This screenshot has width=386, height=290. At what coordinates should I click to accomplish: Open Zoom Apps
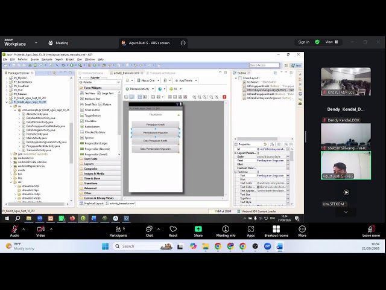coord(251,231)
